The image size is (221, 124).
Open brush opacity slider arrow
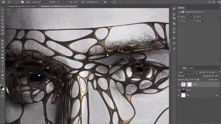coord(62,2)
